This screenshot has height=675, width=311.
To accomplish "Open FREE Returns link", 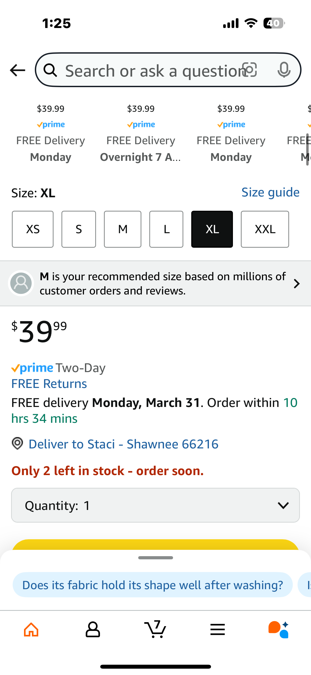I will pos(49,384).
